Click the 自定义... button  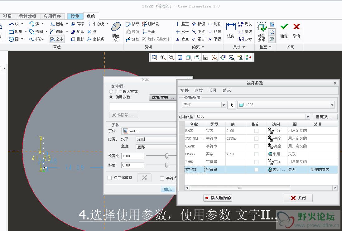coord(325,117)
